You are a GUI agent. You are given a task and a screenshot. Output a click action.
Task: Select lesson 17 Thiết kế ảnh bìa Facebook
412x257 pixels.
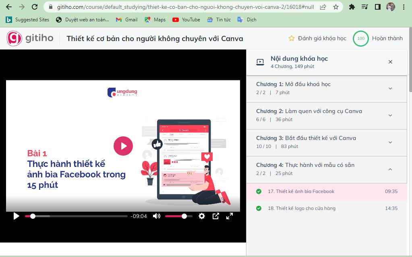301,191
